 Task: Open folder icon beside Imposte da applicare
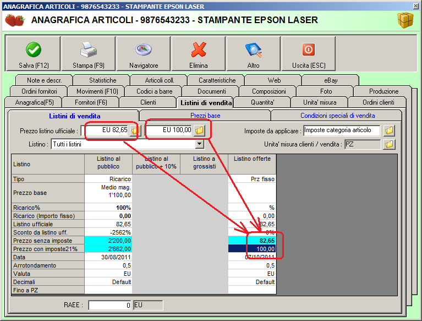[389, 130]
